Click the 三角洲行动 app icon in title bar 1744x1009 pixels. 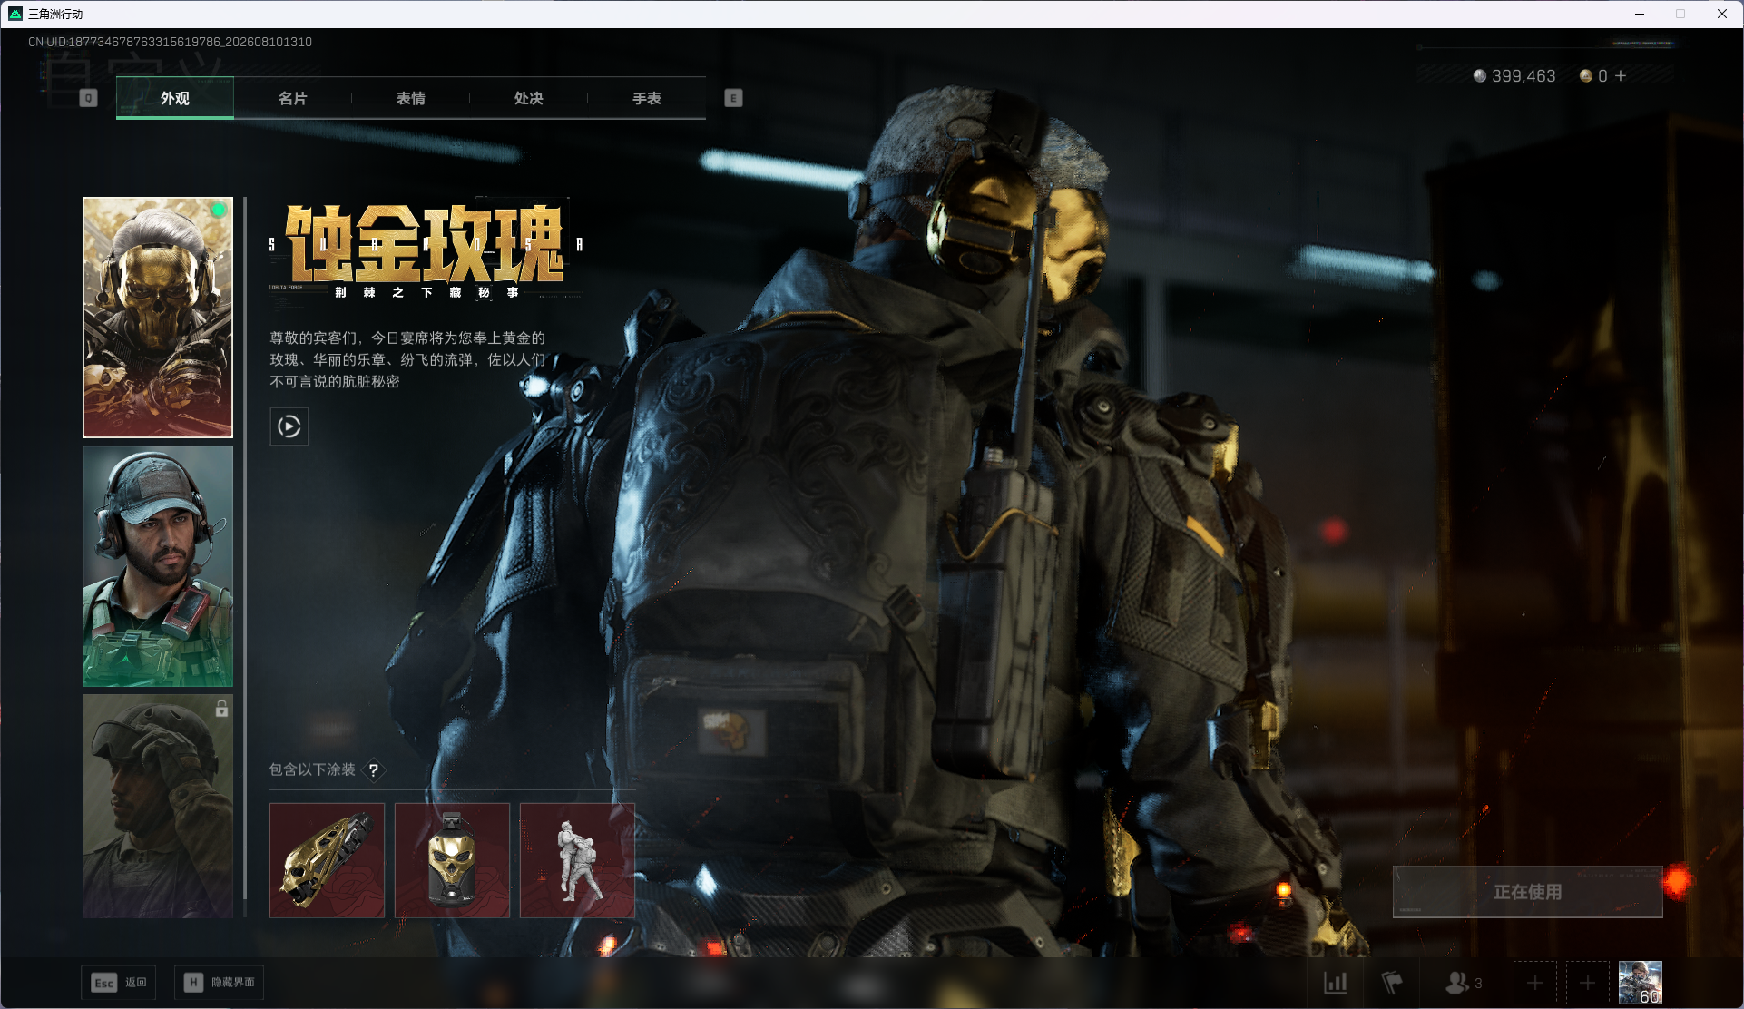(15, 14)
